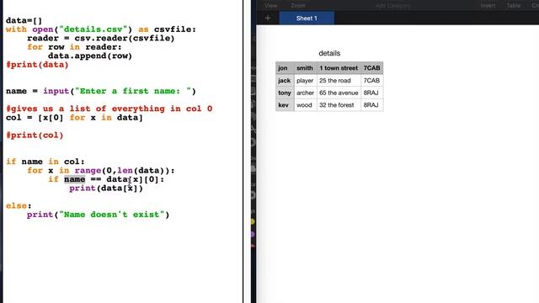This screenshot has height=303, width=539.
Task: Add a new sheet with the plus button
Action: click(x=268, y=19)
